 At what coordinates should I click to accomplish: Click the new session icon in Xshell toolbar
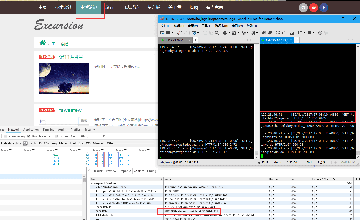(x=162, y=33)
